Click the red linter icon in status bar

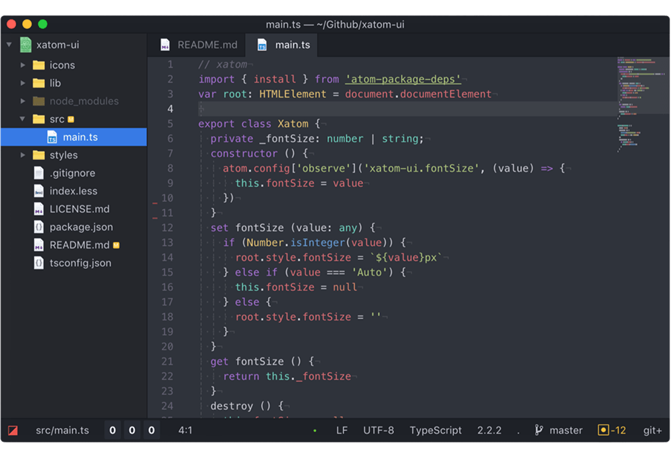coord(13,430)
